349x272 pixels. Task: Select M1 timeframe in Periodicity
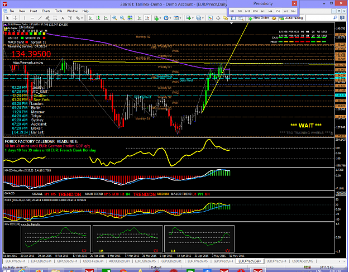tap(232, 11)
